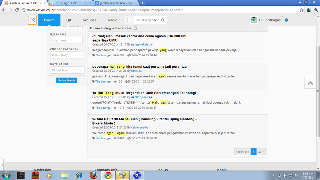Screen dimensions: 320x180
Task: Click the lordbagus user avatar
Action: (254, 20)
